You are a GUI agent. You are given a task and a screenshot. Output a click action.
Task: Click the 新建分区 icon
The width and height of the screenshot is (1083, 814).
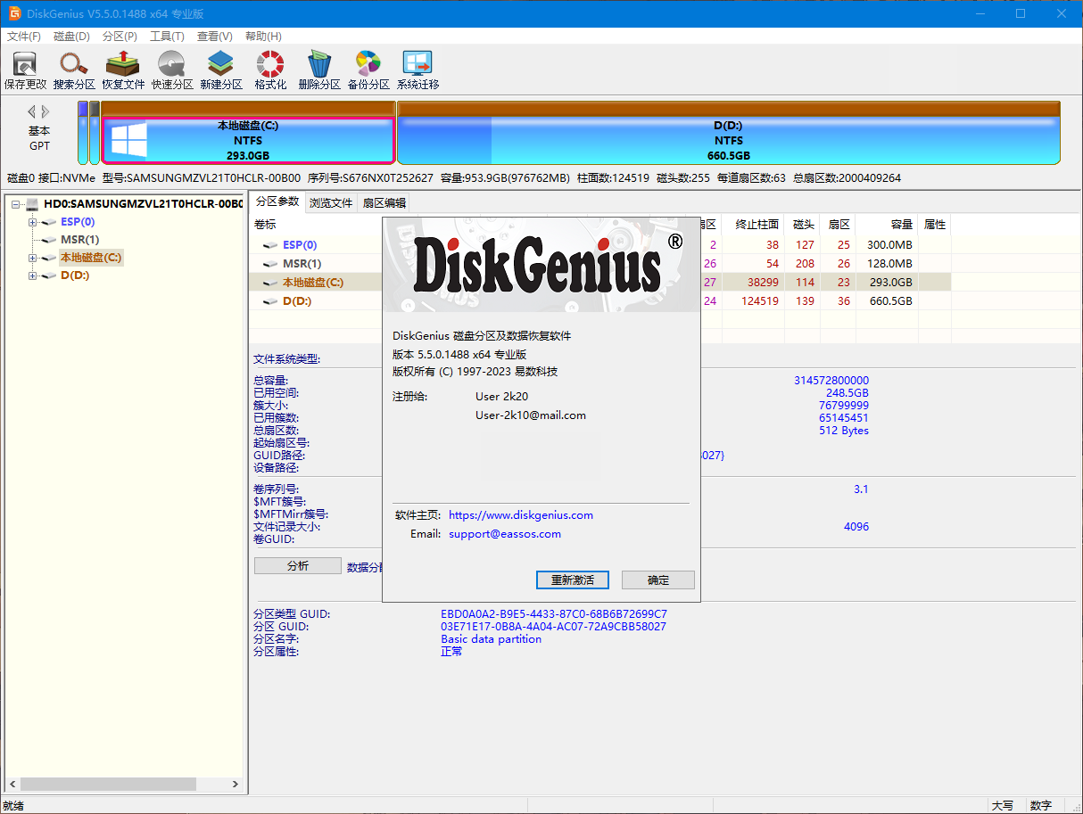coord(219,69)
